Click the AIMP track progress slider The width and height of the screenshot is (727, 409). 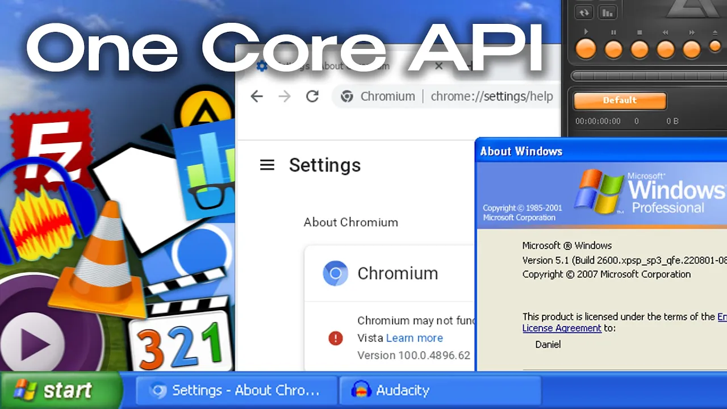click(x=648, y=76)
